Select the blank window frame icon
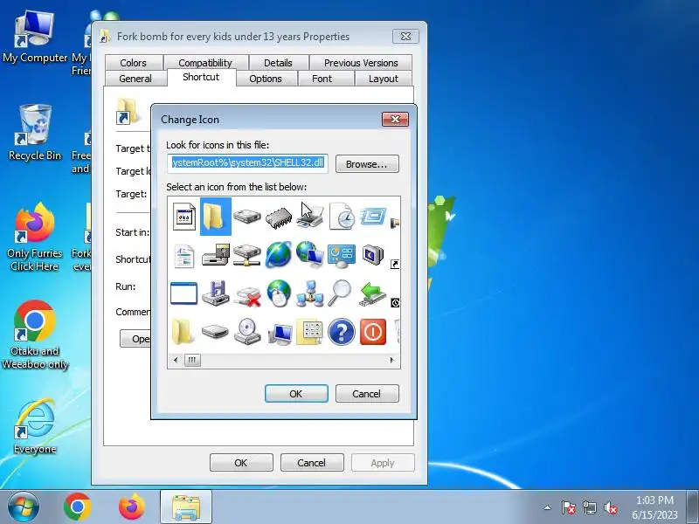The width and height of the screenshot is (699, 524). pos(183,294)
